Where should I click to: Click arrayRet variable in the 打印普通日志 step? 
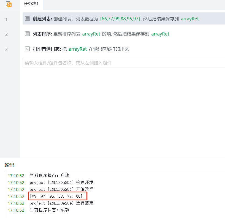[x=78, y=49]
